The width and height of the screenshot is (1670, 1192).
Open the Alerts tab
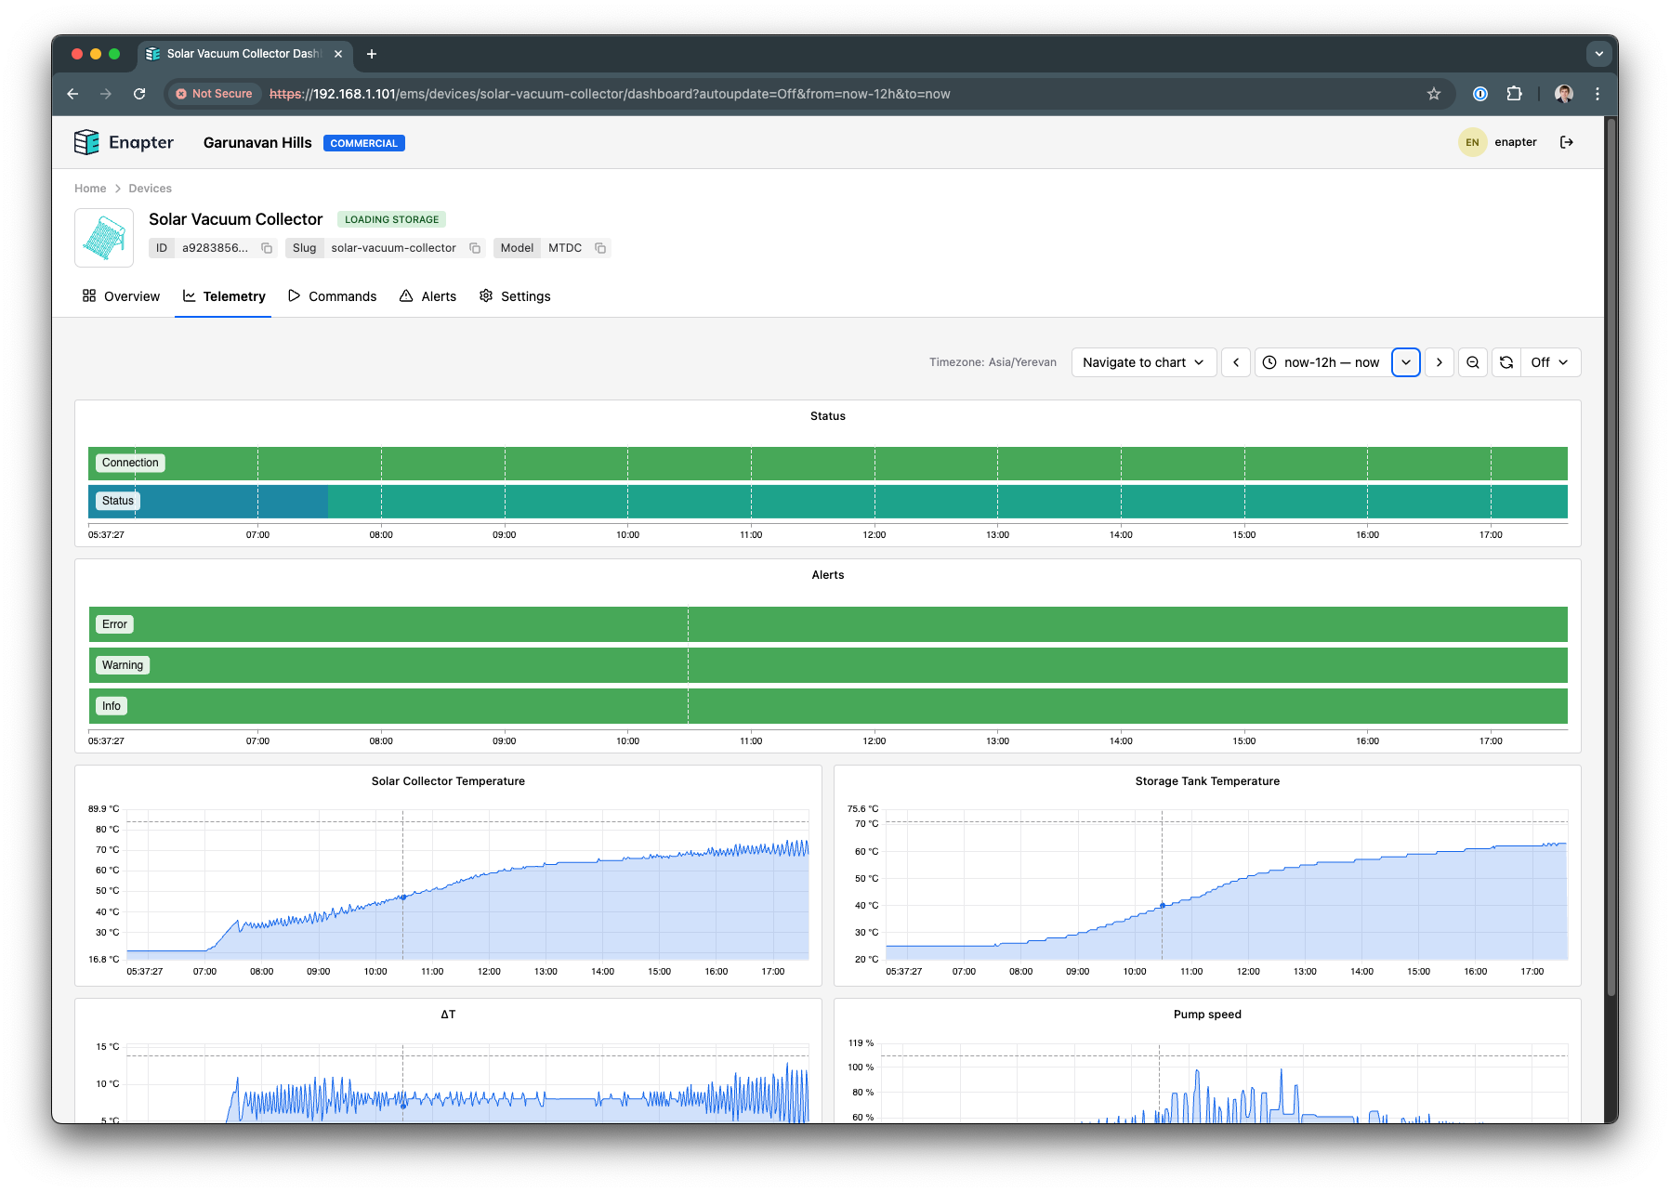click(x=427, y=296)
